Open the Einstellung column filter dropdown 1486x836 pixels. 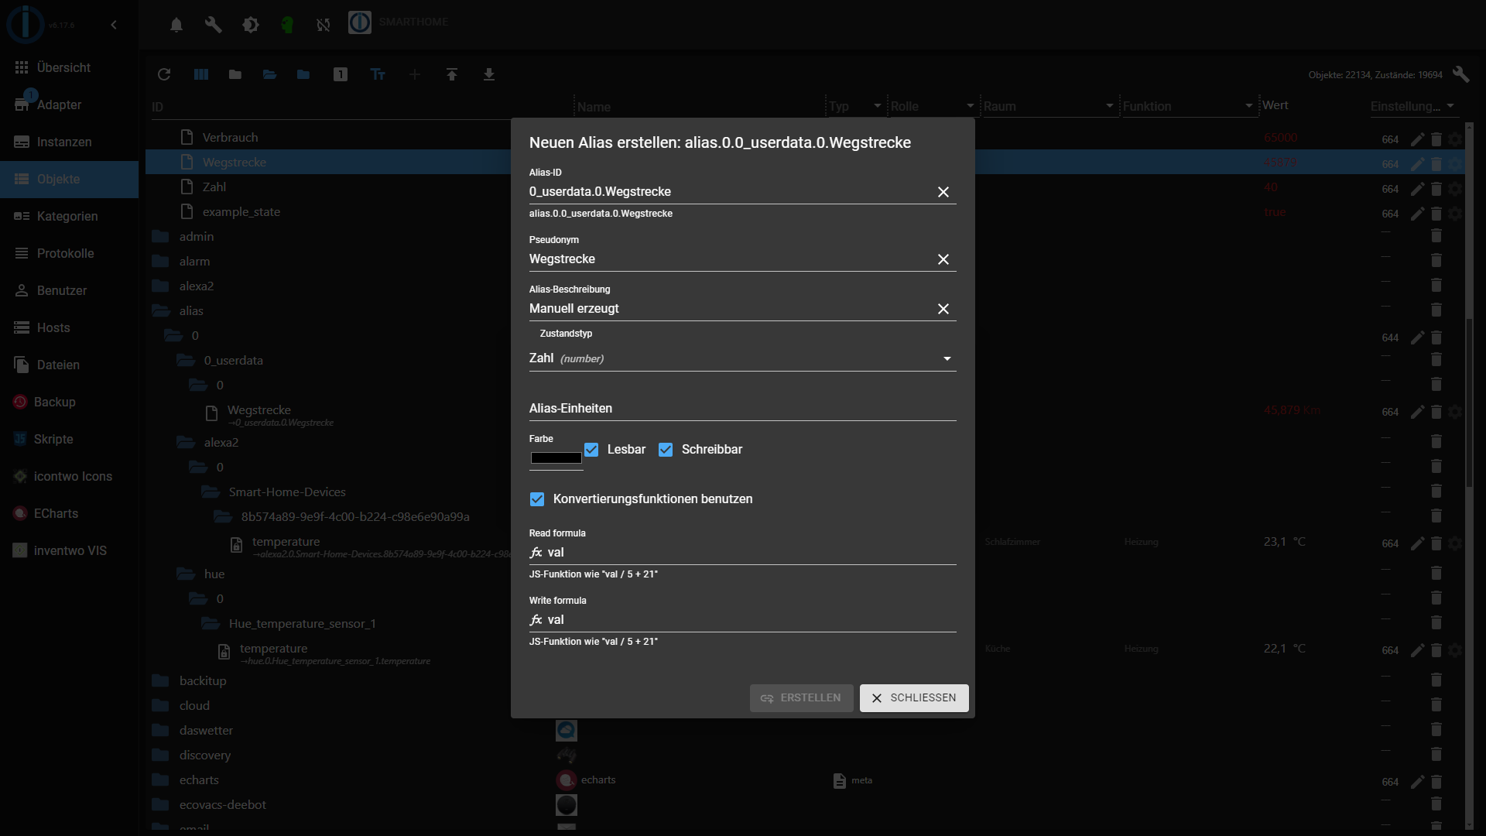coord(1450,106)
